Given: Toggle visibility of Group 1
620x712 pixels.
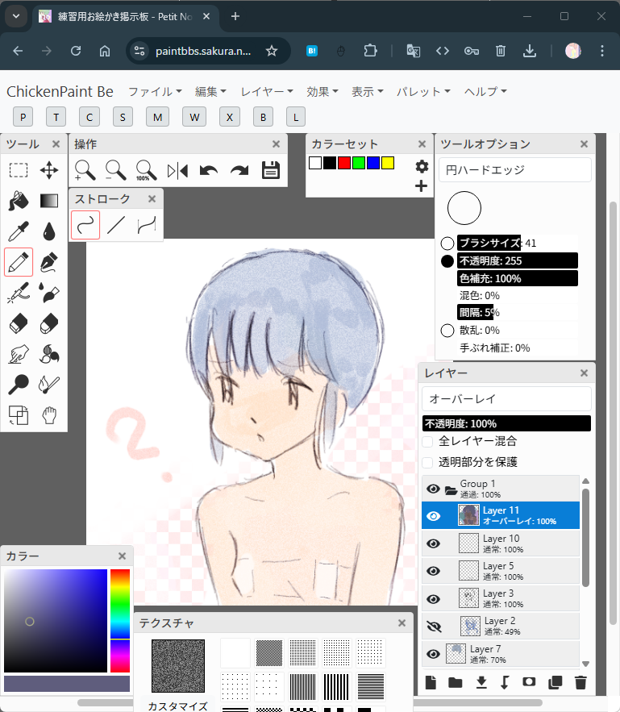Looking at the screenshot, I should (434, 489).
